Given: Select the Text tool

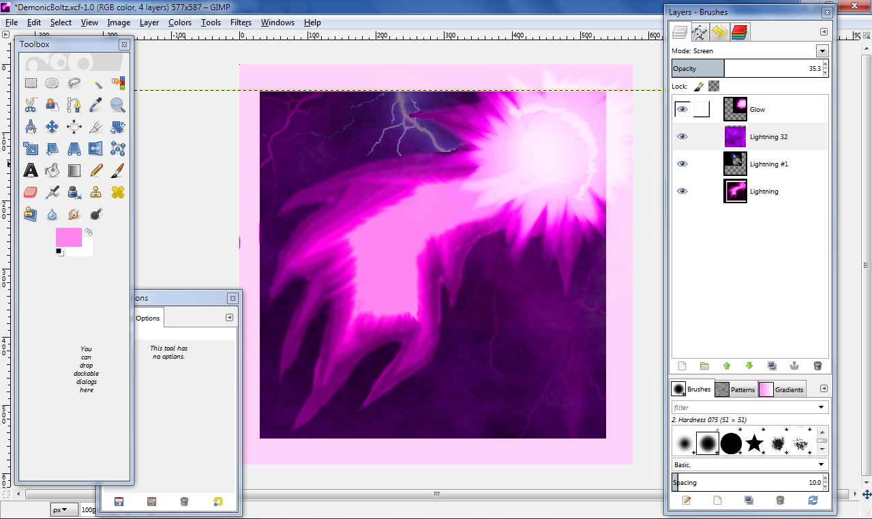Looking at the screenshot, I should click(31, 170).
